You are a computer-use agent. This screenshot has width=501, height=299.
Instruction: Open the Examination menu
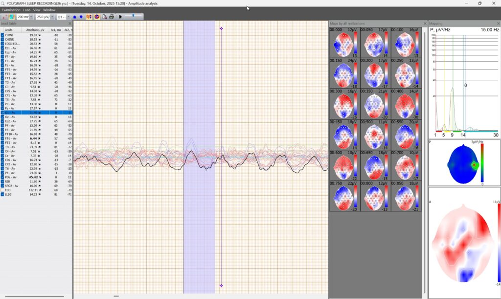(x=11, y=10)
